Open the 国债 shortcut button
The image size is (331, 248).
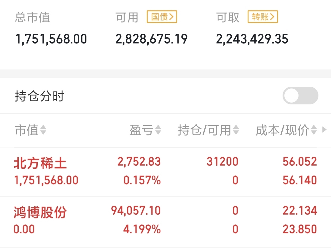coord(162,17)
